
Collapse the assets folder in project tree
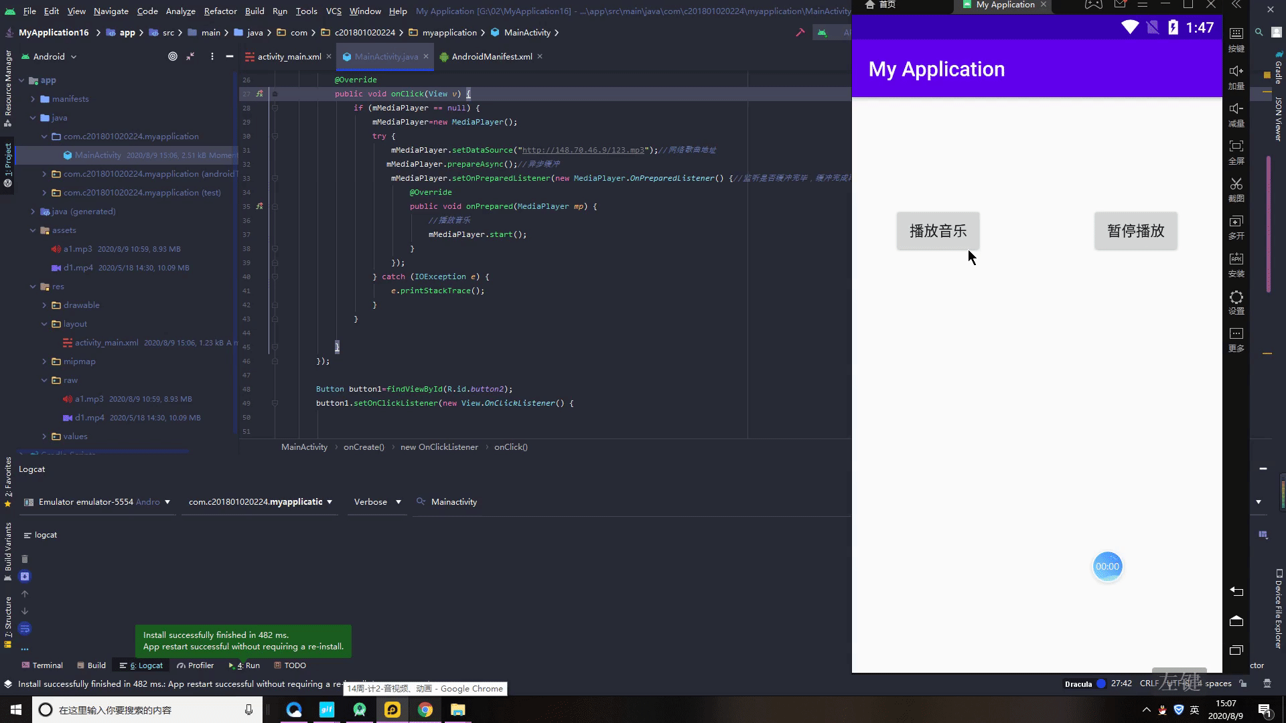coord(33,230)
